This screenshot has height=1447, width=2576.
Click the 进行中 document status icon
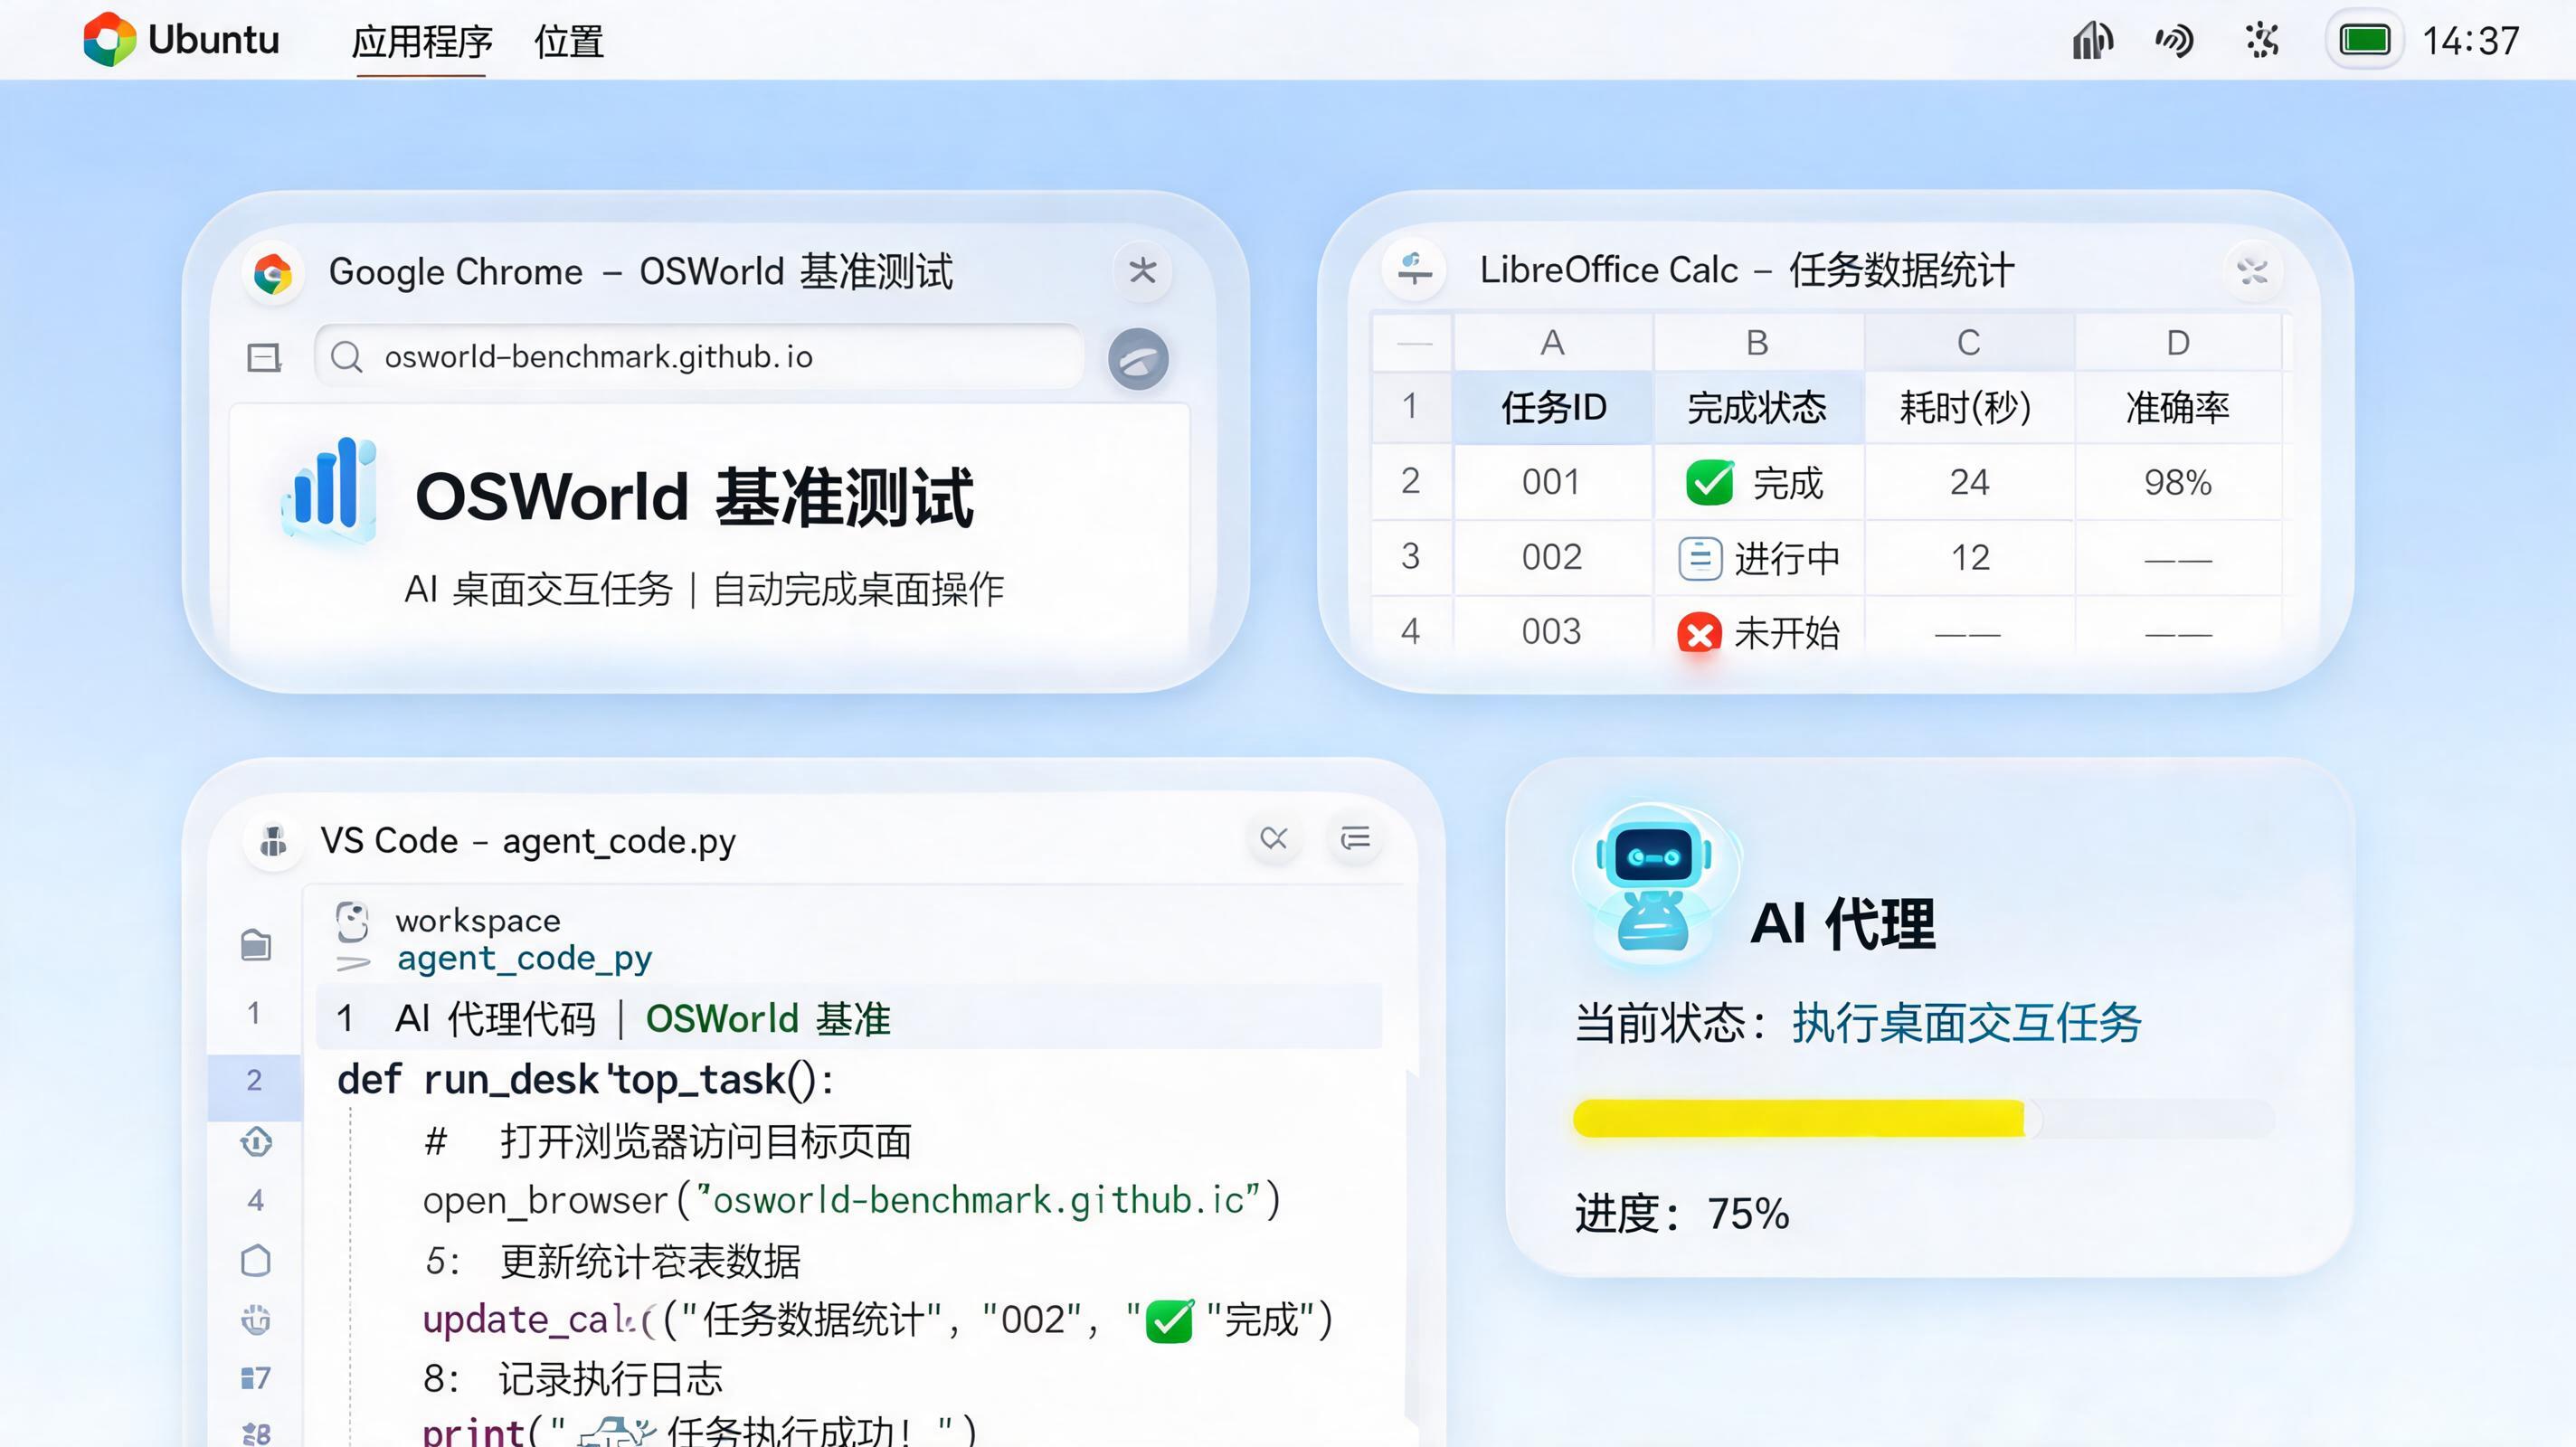(x=1700, y=558)
